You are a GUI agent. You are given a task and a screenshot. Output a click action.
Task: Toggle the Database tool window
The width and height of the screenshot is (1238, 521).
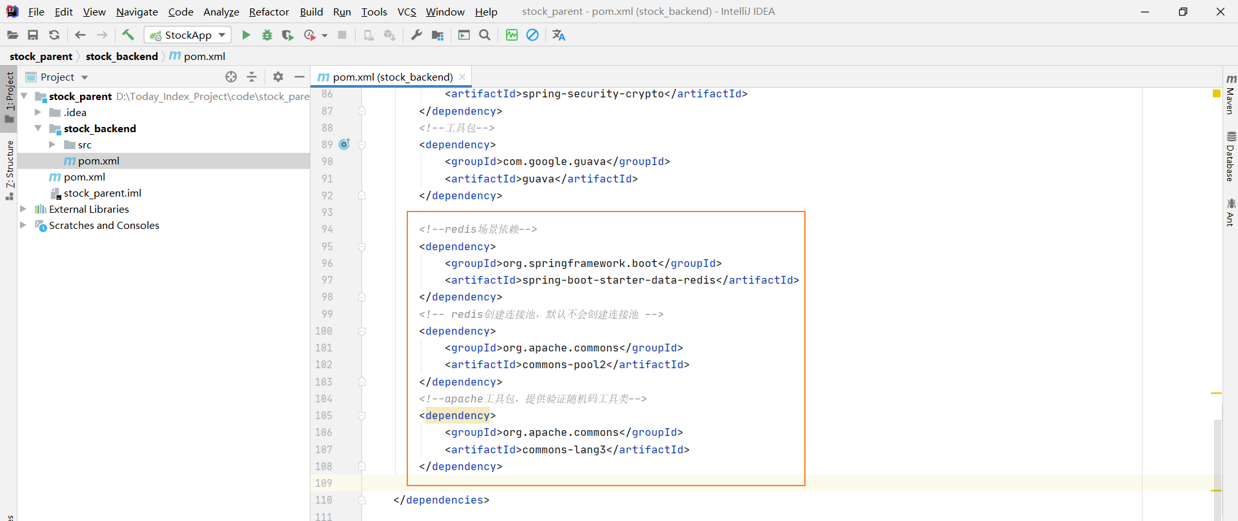tap(1230, 157)
